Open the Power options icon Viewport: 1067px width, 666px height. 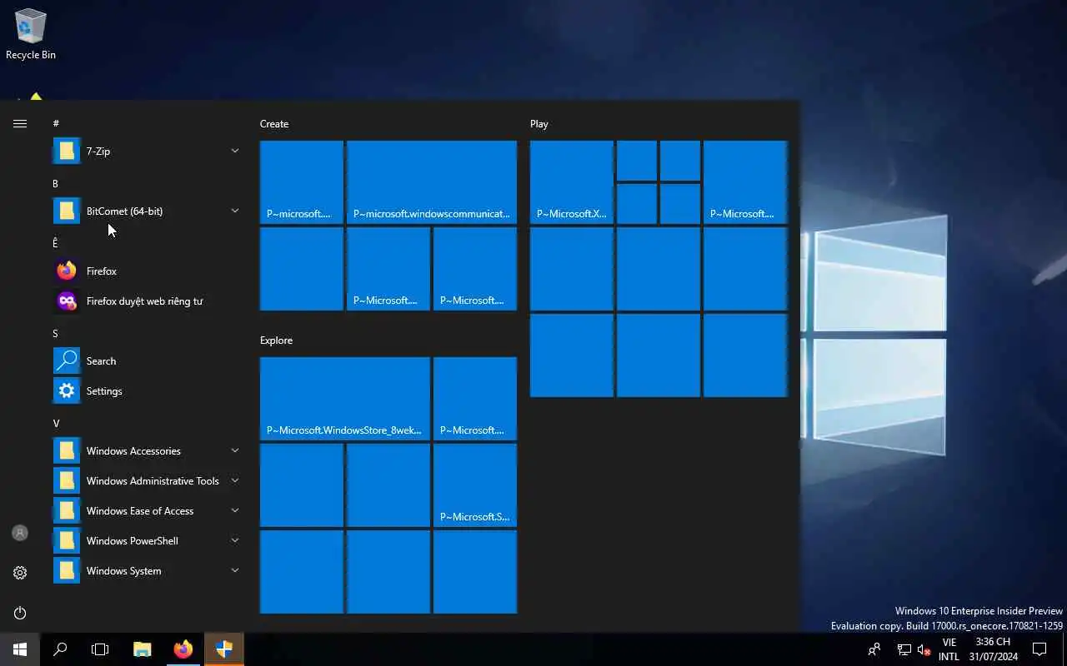(20, 613)
